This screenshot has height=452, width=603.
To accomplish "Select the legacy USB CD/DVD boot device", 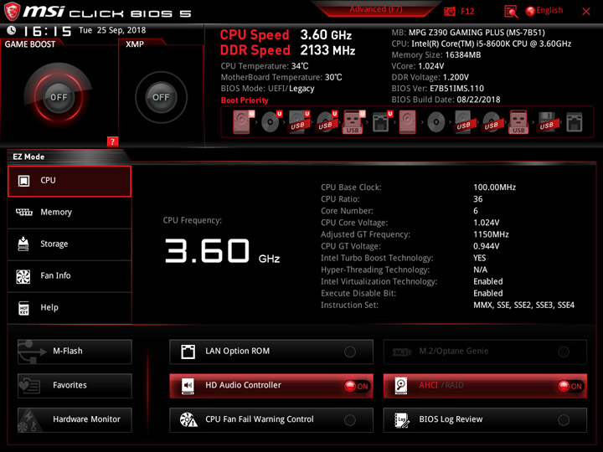I will coord(492,122).
